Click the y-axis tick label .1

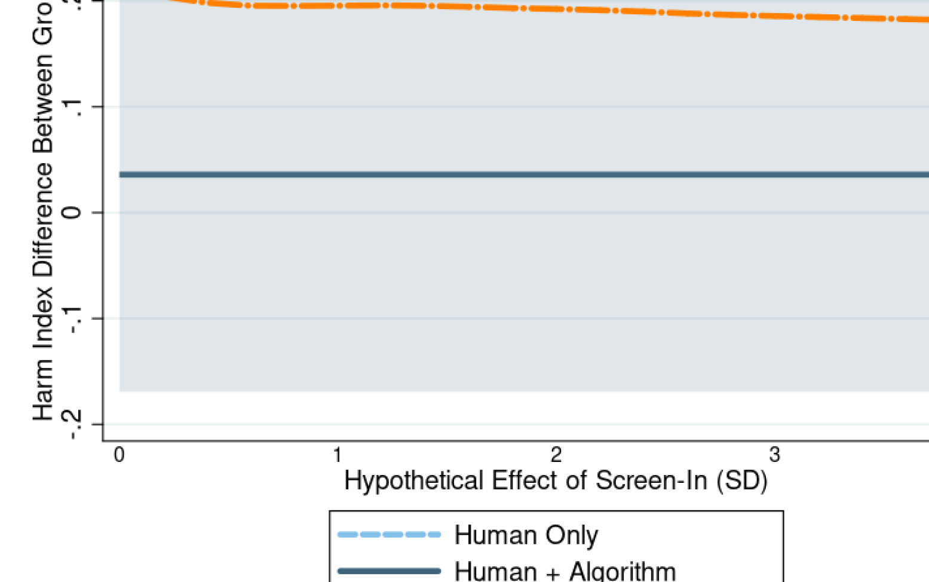pyautogui.click(x=73, y=108)
